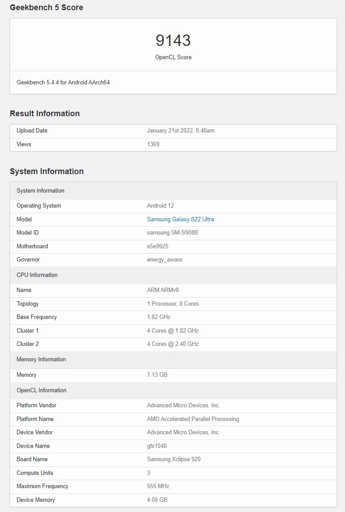Select Device Vendor 'Advanced Micro Devices, Inc.' value
The width and height of the screenshot is (345, 512).
[183, 432]
